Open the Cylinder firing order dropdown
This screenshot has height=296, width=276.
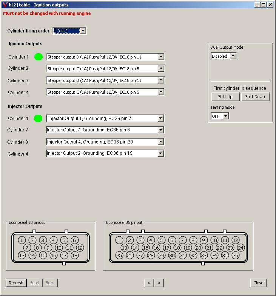83,31
